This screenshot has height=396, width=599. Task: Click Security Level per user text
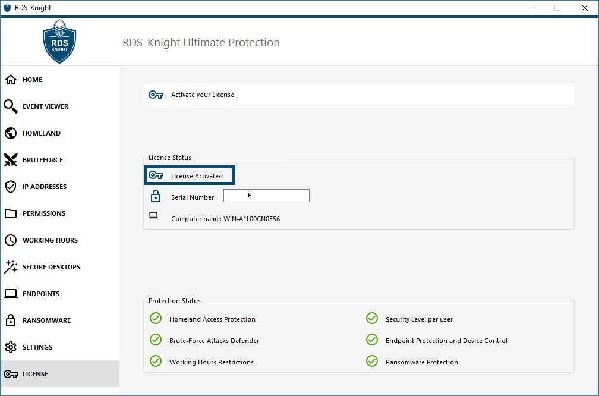(x=419, y=319)
